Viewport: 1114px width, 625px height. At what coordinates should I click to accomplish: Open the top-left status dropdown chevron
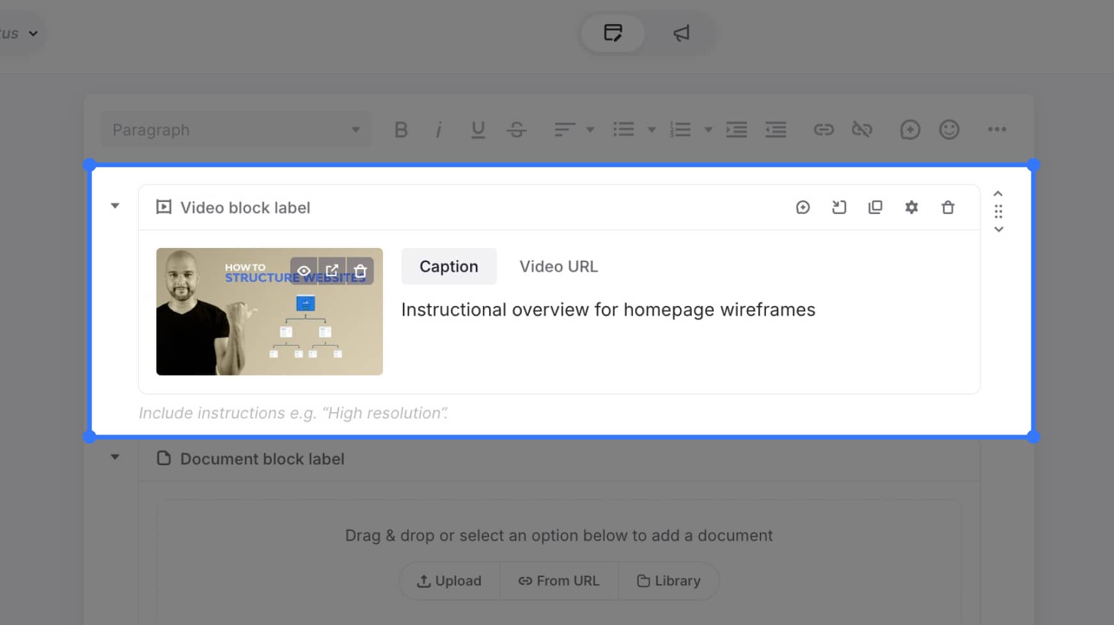pyautogui.click(x=33, y=33)
